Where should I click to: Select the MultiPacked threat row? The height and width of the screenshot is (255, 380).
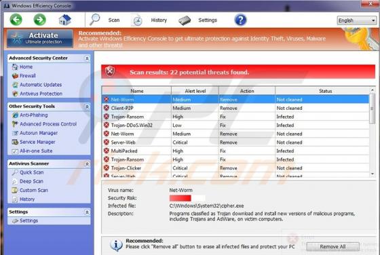click(235, 151)
